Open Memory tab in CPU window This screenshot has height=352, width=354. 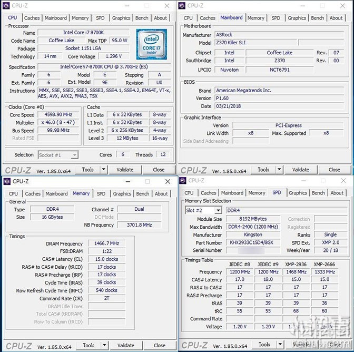coord(80,18)
